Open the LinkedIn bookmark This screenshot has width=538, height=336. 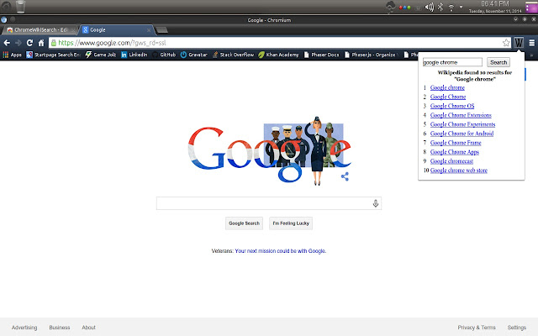(134, 55)
